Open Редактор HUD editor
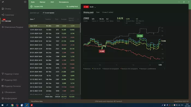 [9, 80]
